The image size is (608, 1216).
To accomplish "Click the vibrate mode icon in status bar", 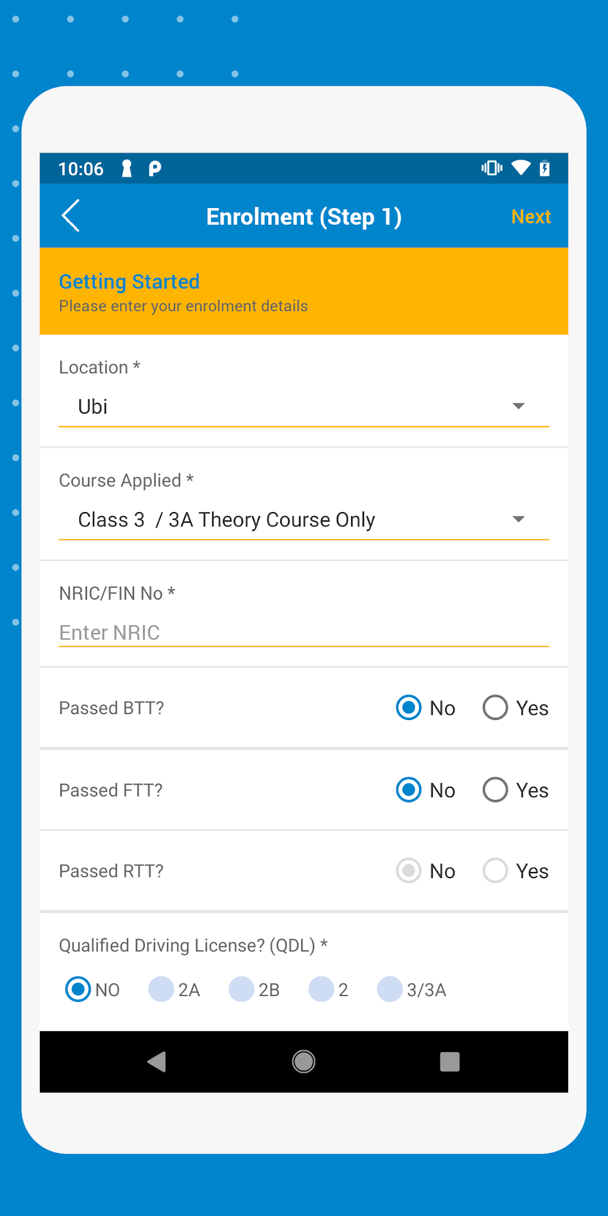I will click(x=491, y=169).
